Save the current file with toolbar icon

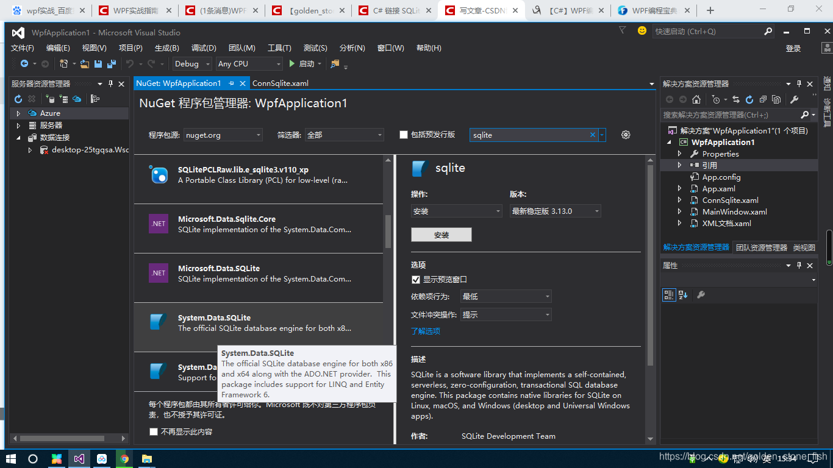98,63
